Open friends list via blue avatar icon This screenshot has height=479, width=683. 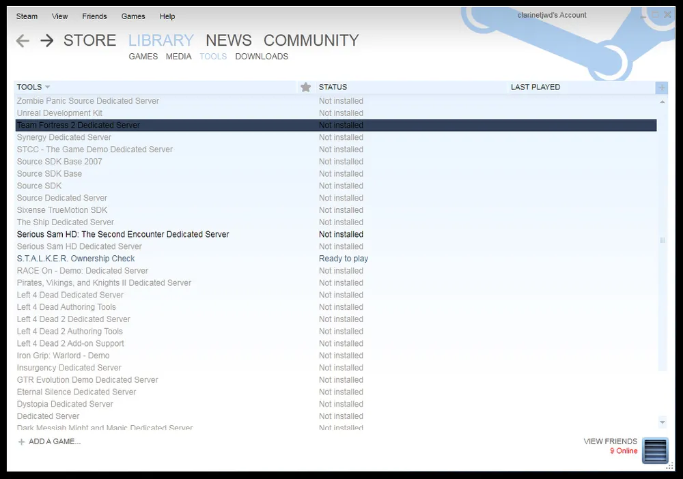pos(655,451)
